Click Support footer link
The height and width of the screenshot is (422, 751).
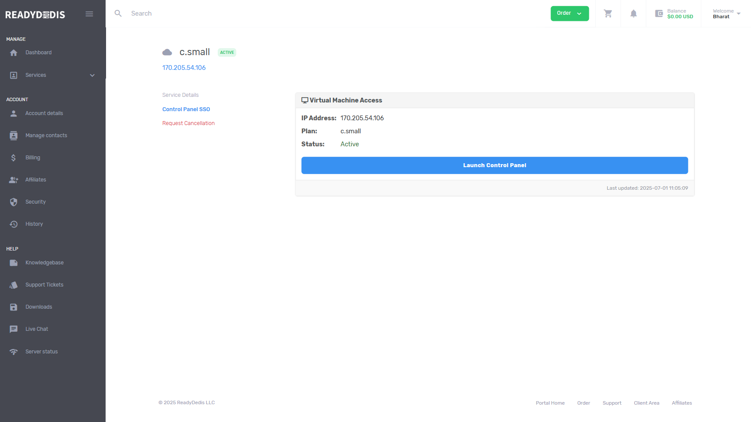pyautogui.click(x=612, y=403)
